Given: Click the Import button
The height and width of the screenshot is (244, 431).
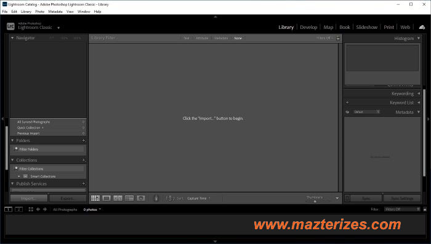Looking at the screenshot, I should (28, 198).
